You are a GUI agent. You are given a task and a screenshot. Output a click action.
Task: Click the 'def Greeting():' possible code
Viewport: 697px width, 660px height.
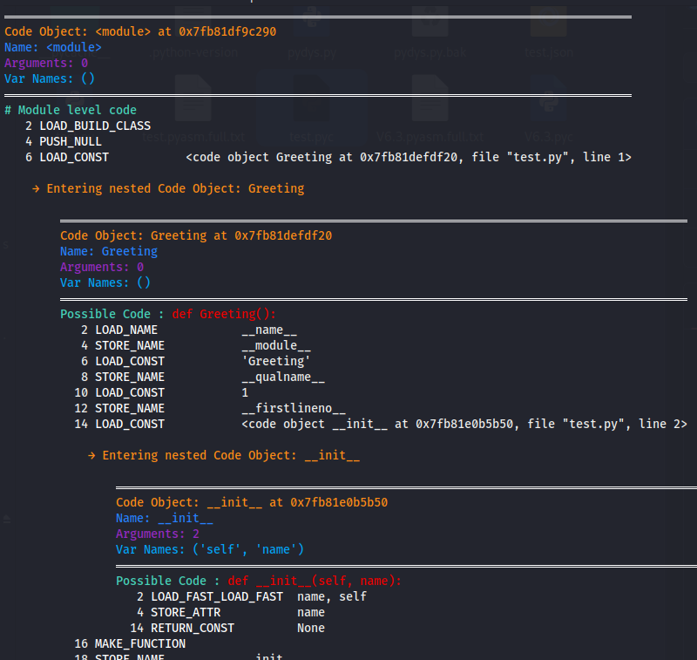tap(224, 314)
